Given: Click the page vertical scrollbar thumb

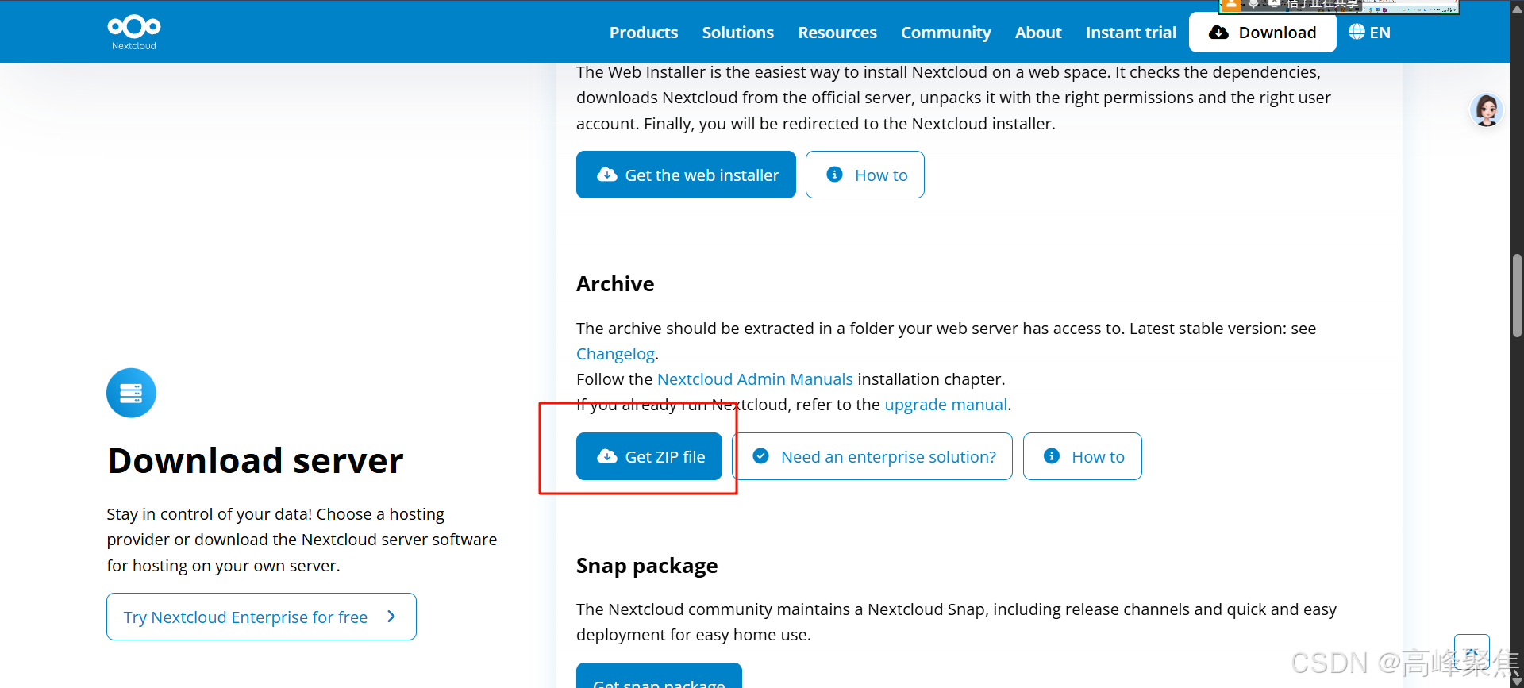Looking at the screenshot, I should [x=1517, y=295].
